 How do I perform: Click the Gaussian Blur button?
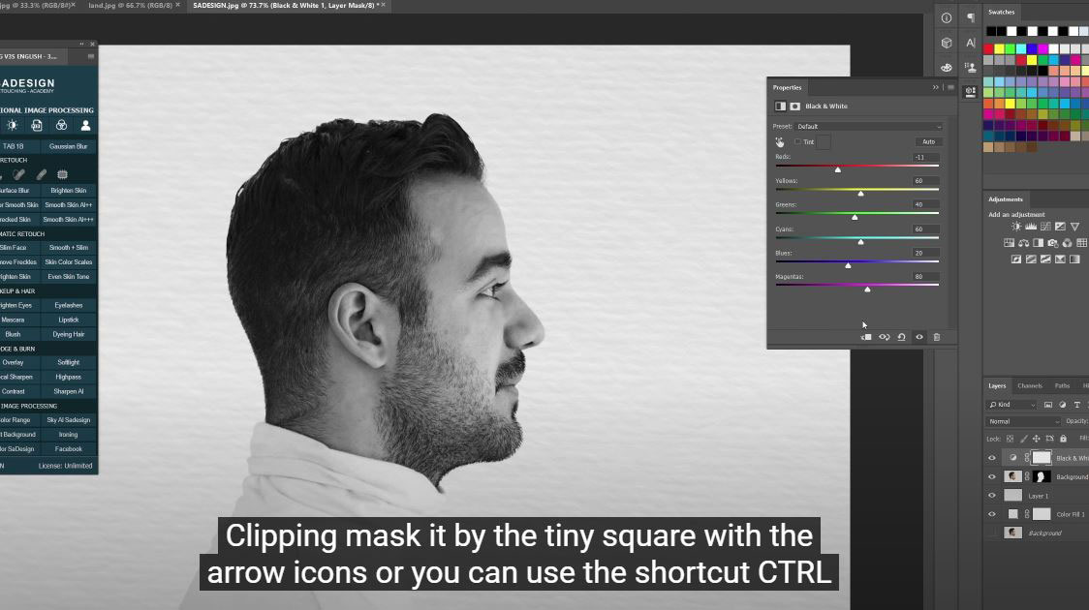click(68, 146)
